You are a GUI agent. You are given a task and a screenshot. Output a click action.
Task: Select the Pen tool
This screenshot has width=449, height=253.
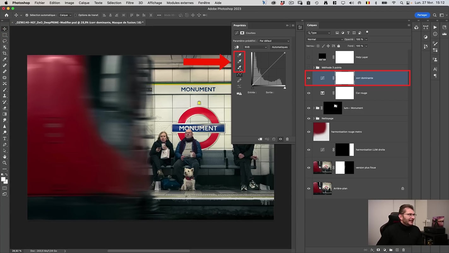click(x=5, y=145)
